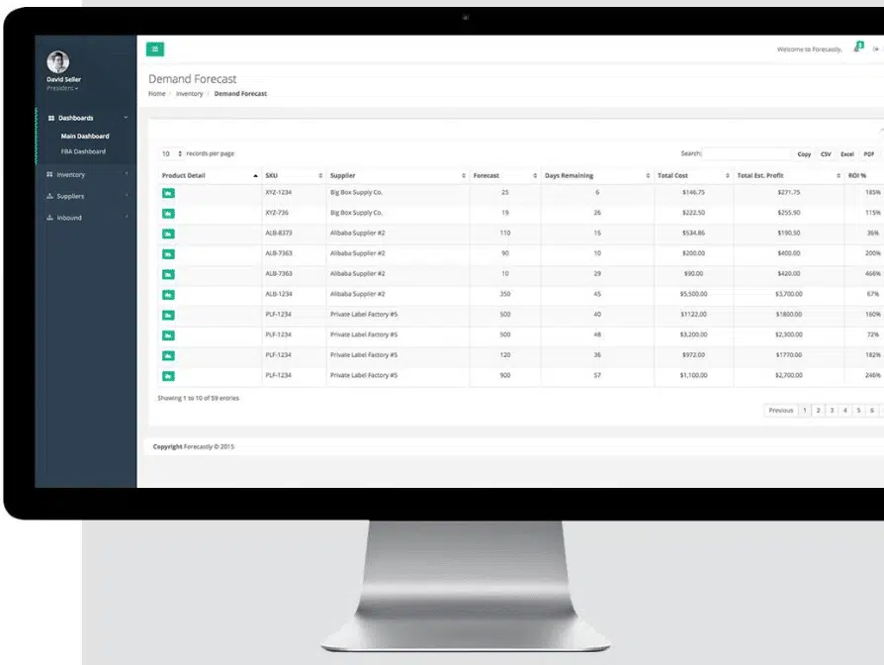884x665 pixels.
Task: Open product image icon for ALB-8373
Action: pos(168,234)
